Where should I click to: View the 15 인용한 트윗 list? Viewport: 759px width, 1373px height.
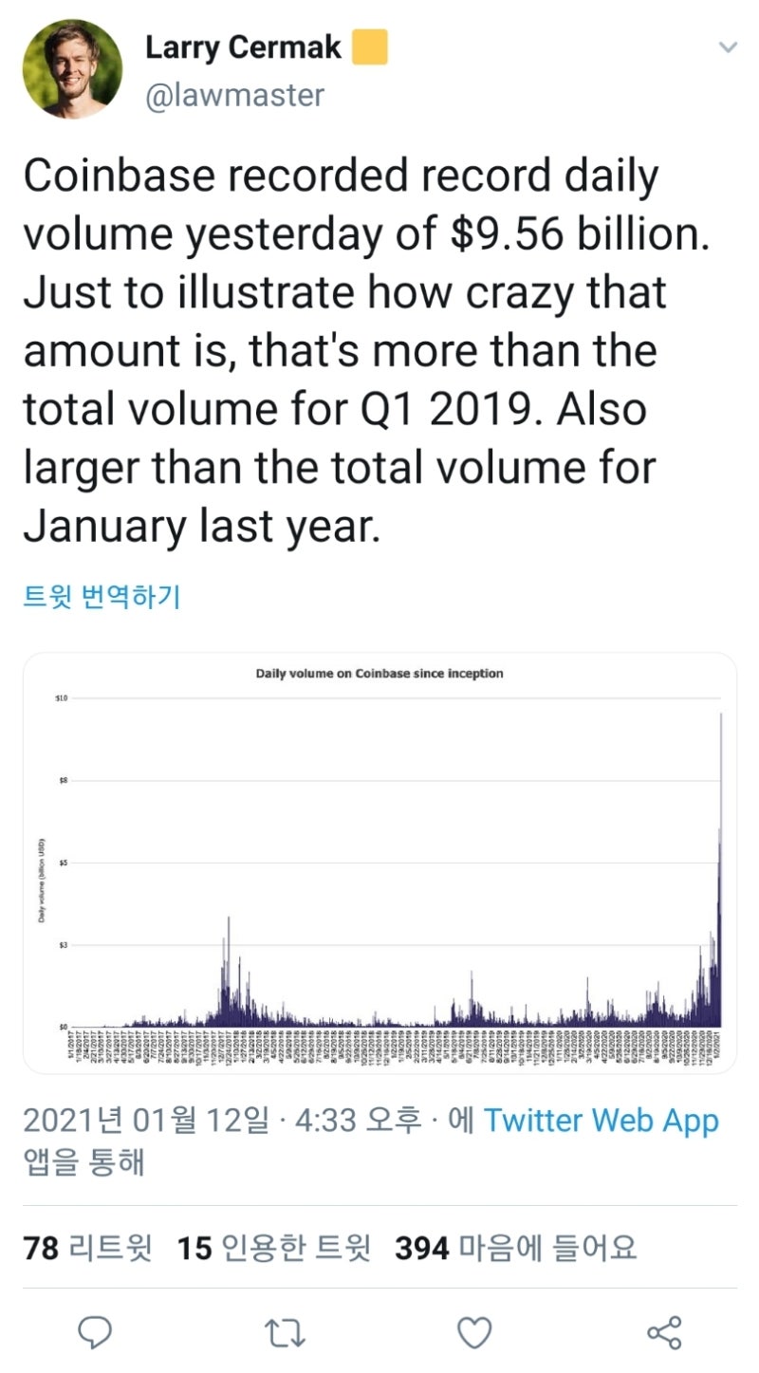point(273,1248)
